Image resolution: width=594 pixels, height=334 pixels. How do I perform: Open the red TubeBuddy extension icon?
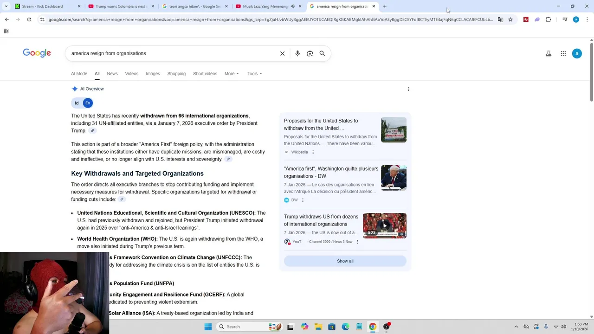tap(526, 19)
